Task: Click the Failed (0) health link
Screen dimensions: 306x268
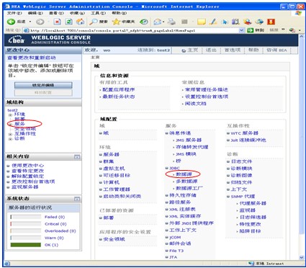Action: point(55,217)
